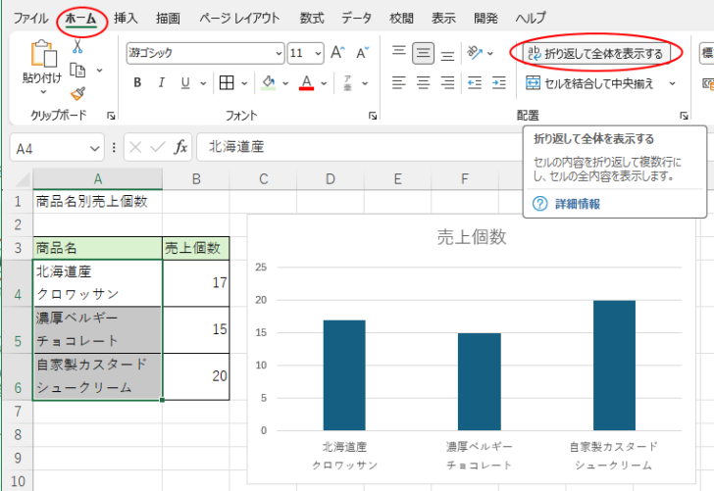Expand the borders dropdown arrow
The image size is (714, 491).
coord(244,83)
